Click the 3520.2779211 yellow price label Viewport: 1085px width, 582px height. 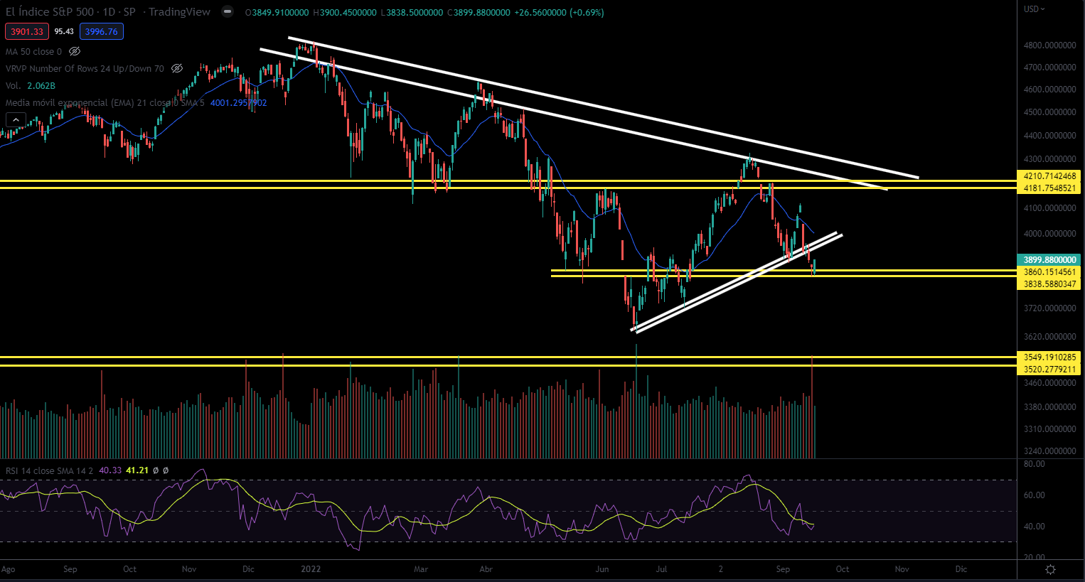coord(1049,370)
